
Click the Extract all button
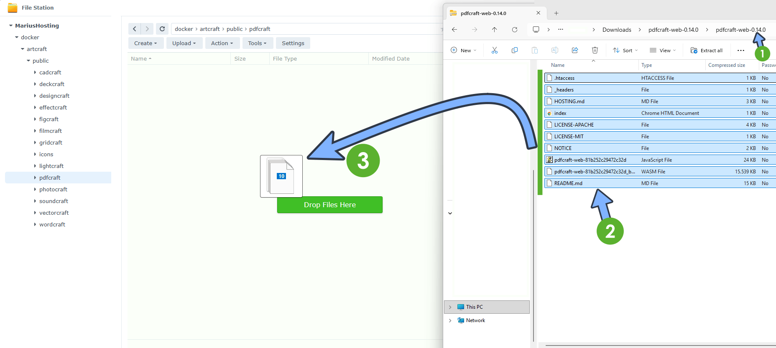[x=706, y=51]
